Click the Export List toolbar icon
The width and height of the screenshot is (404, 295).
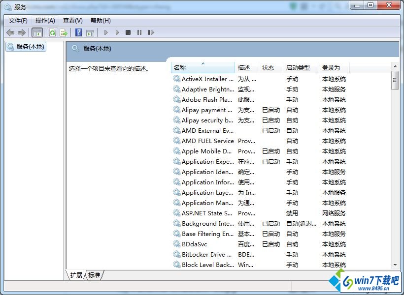[63, 32]
